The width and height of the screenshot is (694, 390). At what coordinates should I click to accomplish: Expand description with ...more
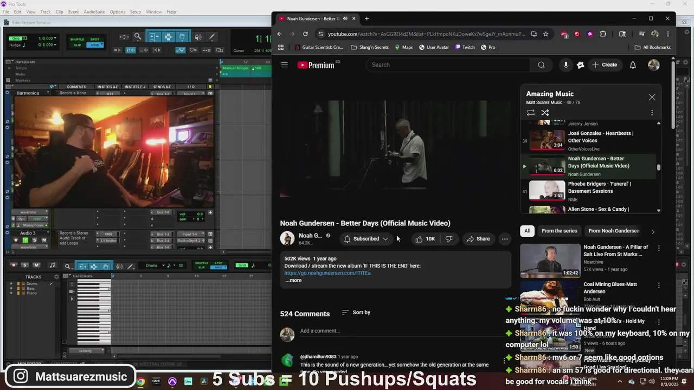[293, 281]
